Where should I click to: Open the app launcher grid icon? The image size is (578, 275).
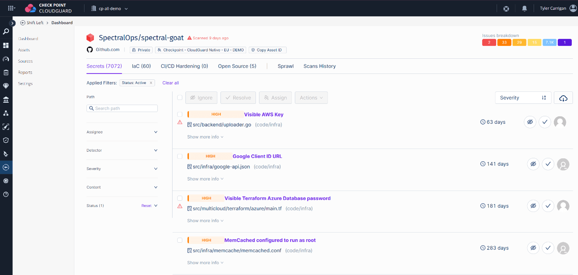pos(11,8)
